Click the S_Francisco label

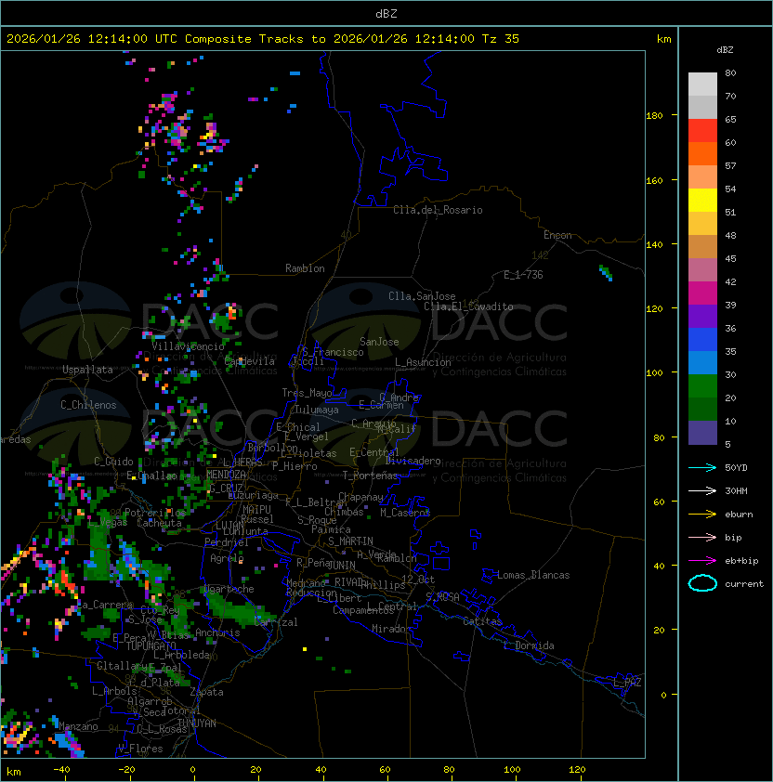[x=333, y=352]
